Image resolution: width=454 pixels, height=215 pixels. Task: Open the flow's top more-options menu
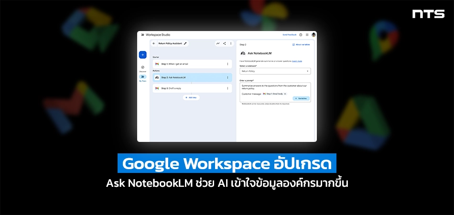click(231, 43)
